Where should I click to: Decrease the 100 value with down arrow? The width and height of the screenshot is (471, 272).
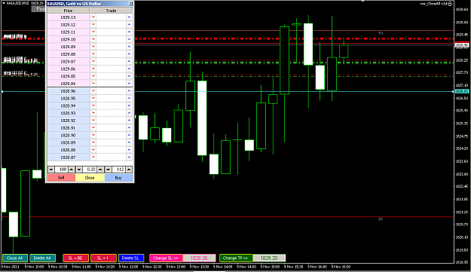coord(51,170)
